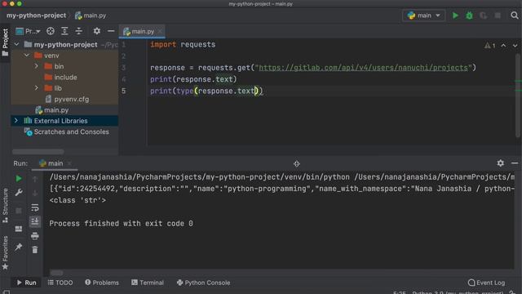
Task: Expand all in Project tool window
Action: [x=64, y=31]
